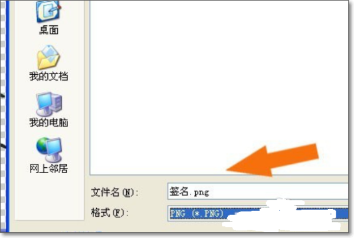The width and height of the screenshot is (354, 238).
Task: Open the 桌面 desktop shortcut icon
Action: tap(48, 11)
